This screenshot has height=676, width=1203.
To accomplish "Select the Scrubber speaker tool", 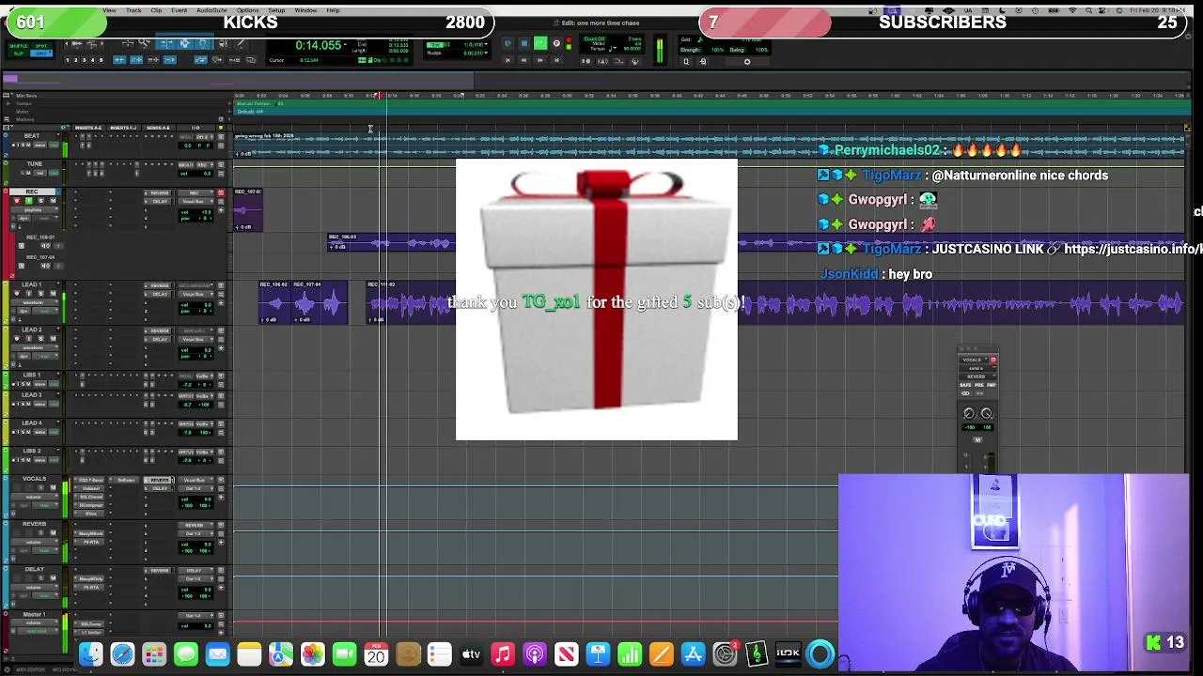I will [x=223, y=43].
